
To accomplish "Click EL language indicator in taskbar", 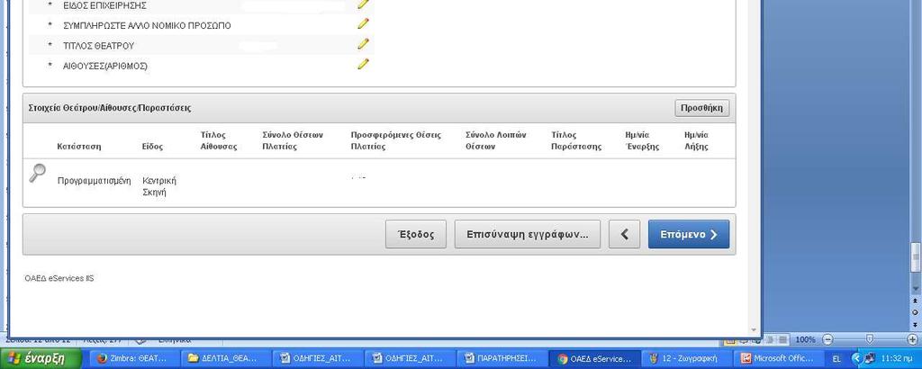I will click(x=836, y=358).
